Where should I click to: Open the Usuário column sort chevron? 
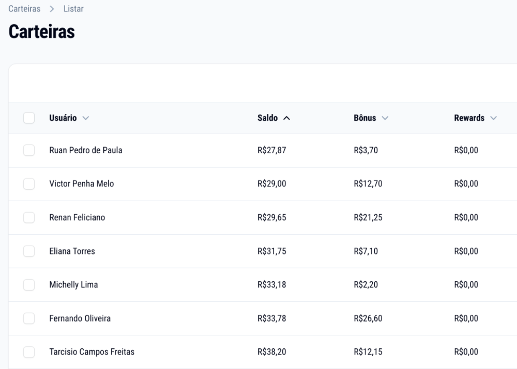click(86, 118)
